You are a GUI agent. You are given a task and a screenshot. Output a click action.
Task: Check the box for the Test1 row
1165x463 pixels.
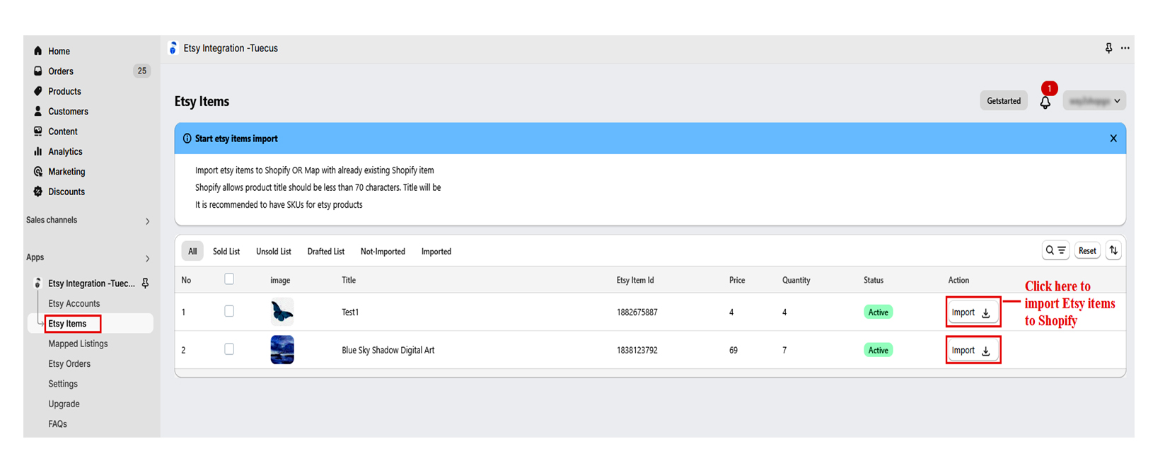229,311
